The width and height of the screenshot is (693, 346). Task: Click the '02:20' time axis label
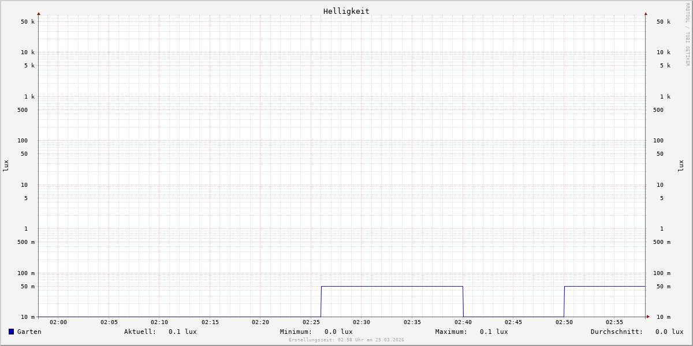click(x=260, y=322)
